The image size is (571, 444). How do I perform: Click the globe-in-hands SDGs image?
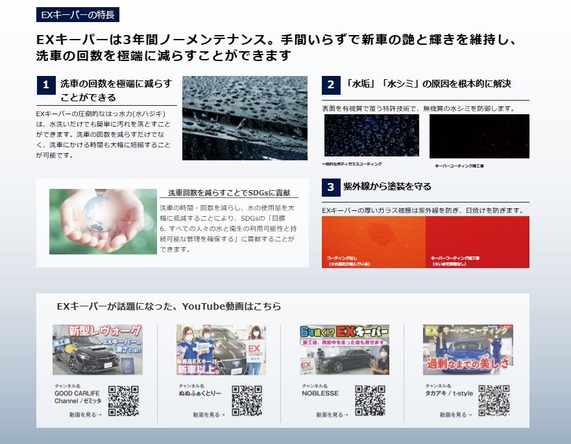[103, 221]
